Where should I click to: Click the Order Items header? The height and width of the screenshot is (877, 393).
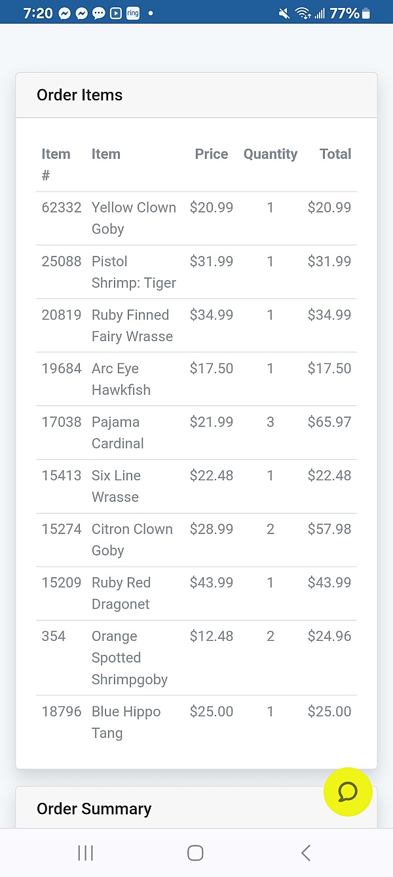tap(80, 95)
